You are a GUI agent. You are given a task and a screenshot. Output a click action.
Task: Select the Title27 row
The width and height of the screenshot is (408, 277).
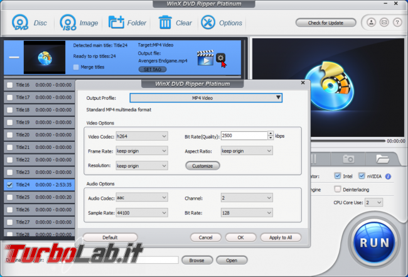pos(40,222)
